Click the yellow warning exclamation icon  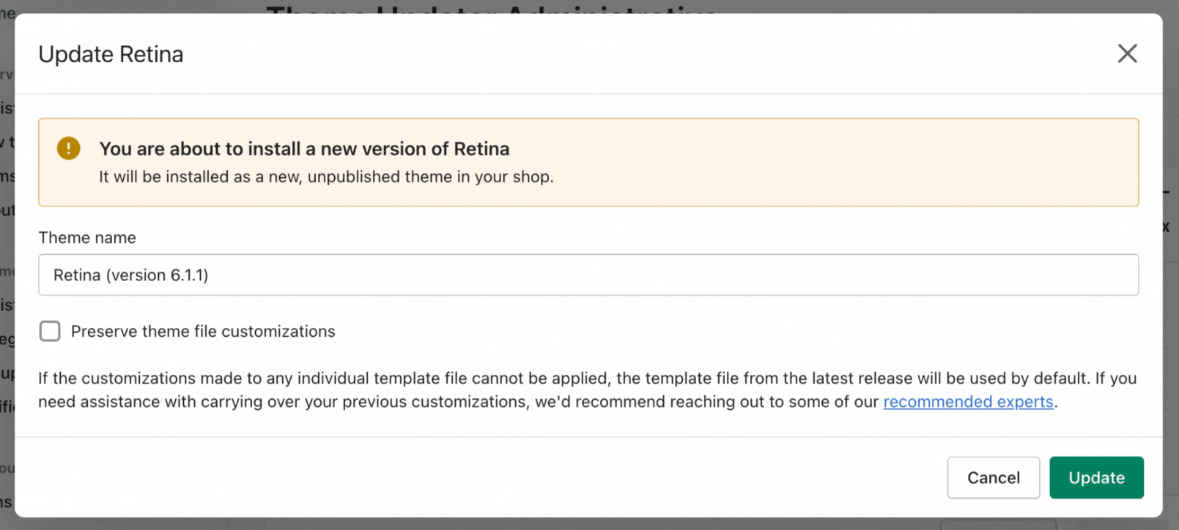68,149
